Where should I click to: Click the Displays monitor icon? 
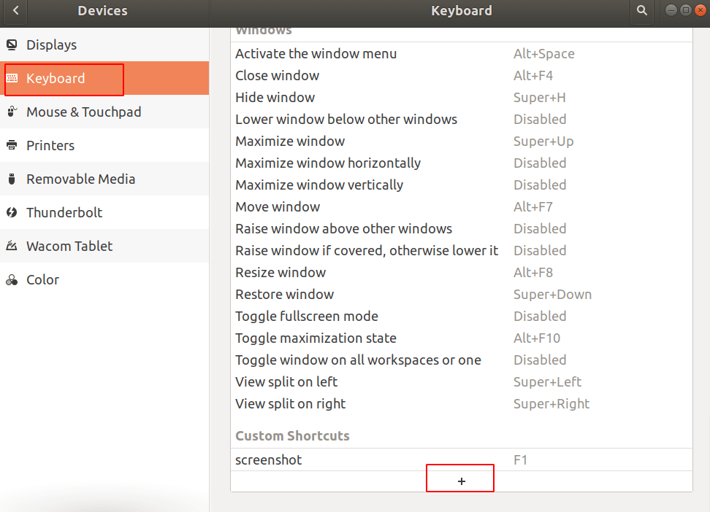click(x=12, y=44)
